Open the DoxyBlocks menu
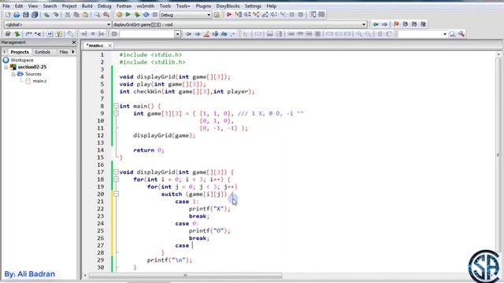504x283 pixels. 228,6
